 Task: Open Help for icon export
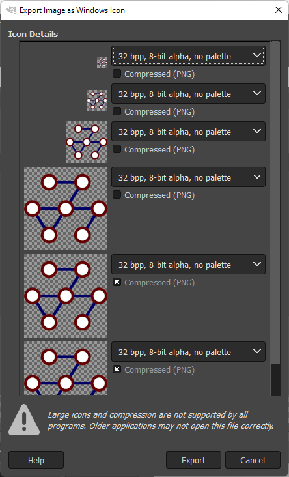pos(36,460)
